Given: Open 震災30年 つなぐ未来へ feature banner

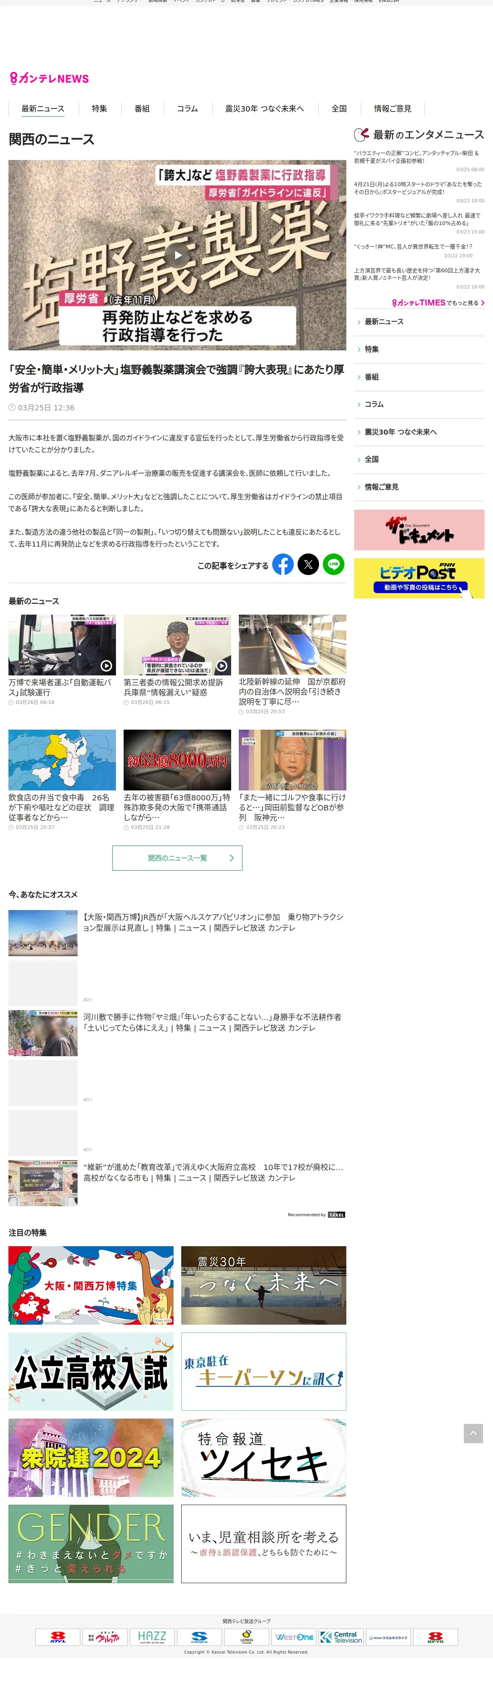Looking at the screenshot, I should point(263,1285).
